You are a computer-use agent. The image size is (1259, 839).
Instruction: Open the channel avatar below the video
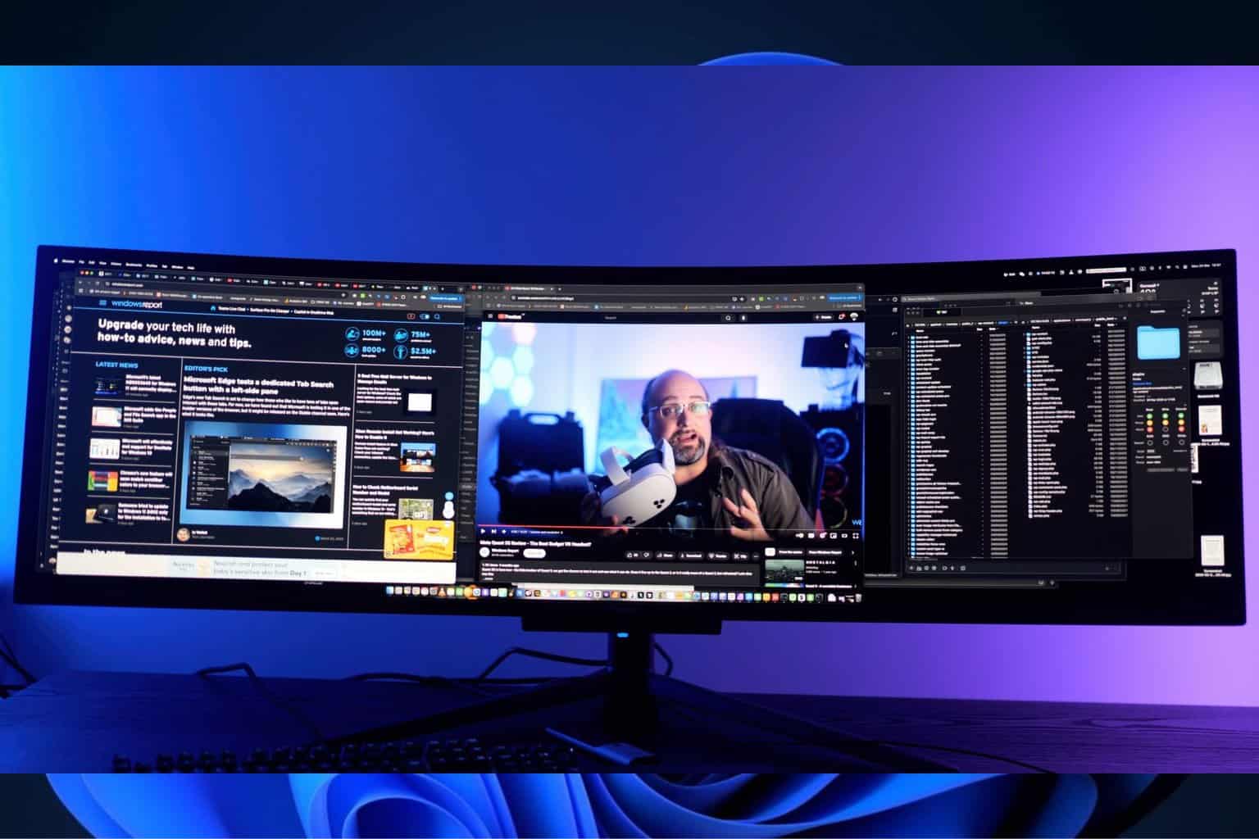pos(484,552)
